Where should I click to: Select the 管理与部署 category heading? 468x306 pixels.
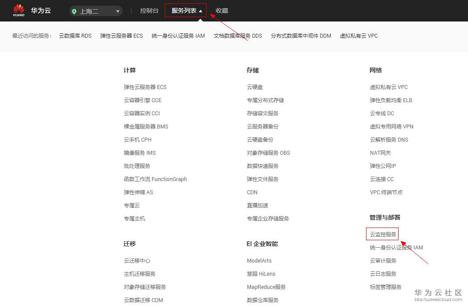point(385,217)
